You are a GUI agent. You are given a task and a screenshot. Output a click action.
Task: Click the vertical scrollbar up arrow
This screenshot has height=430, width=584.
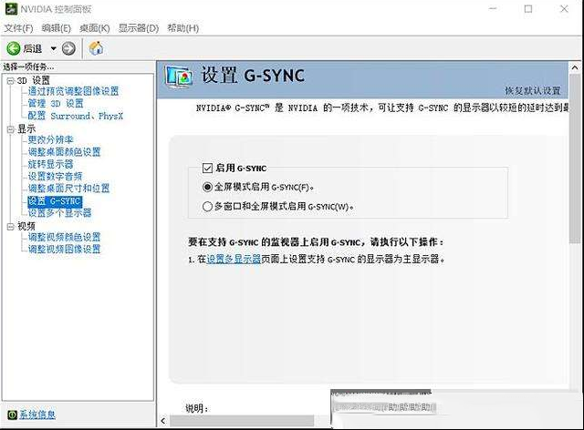click(575, 67)
